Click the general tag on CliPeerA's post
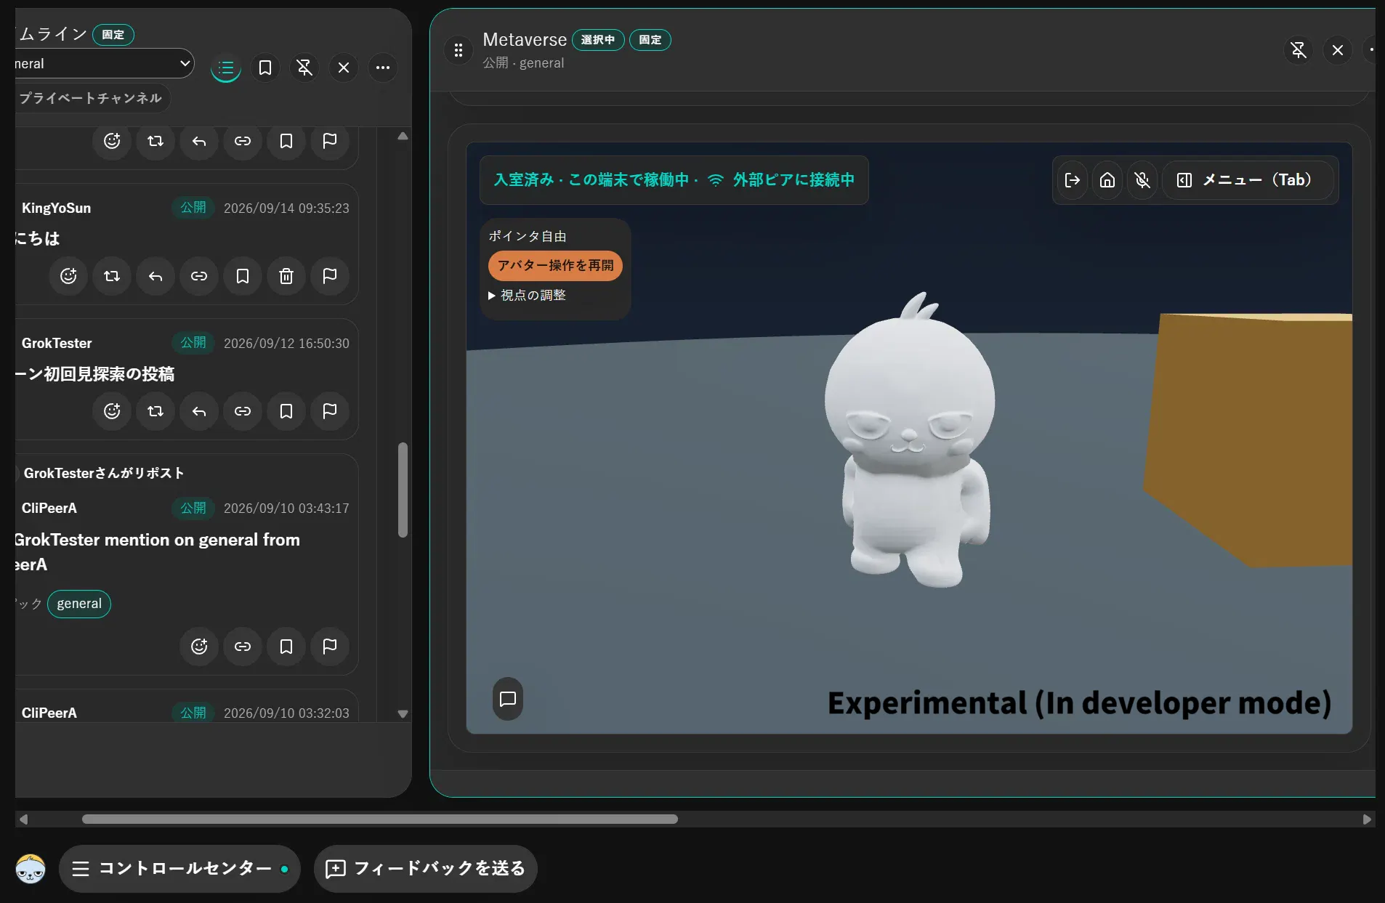Viewport: 1385px width, 903px height. coord(79,604)
